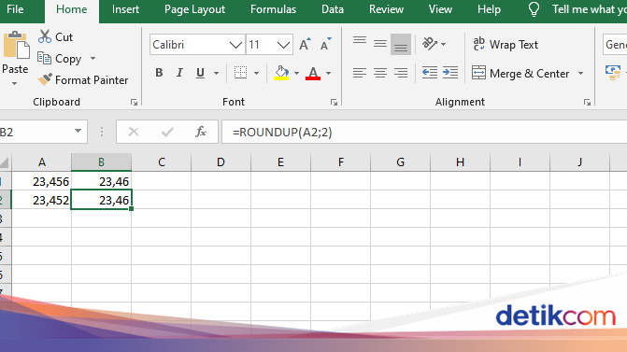Decrease font size with small A icon

coord(325,44)
